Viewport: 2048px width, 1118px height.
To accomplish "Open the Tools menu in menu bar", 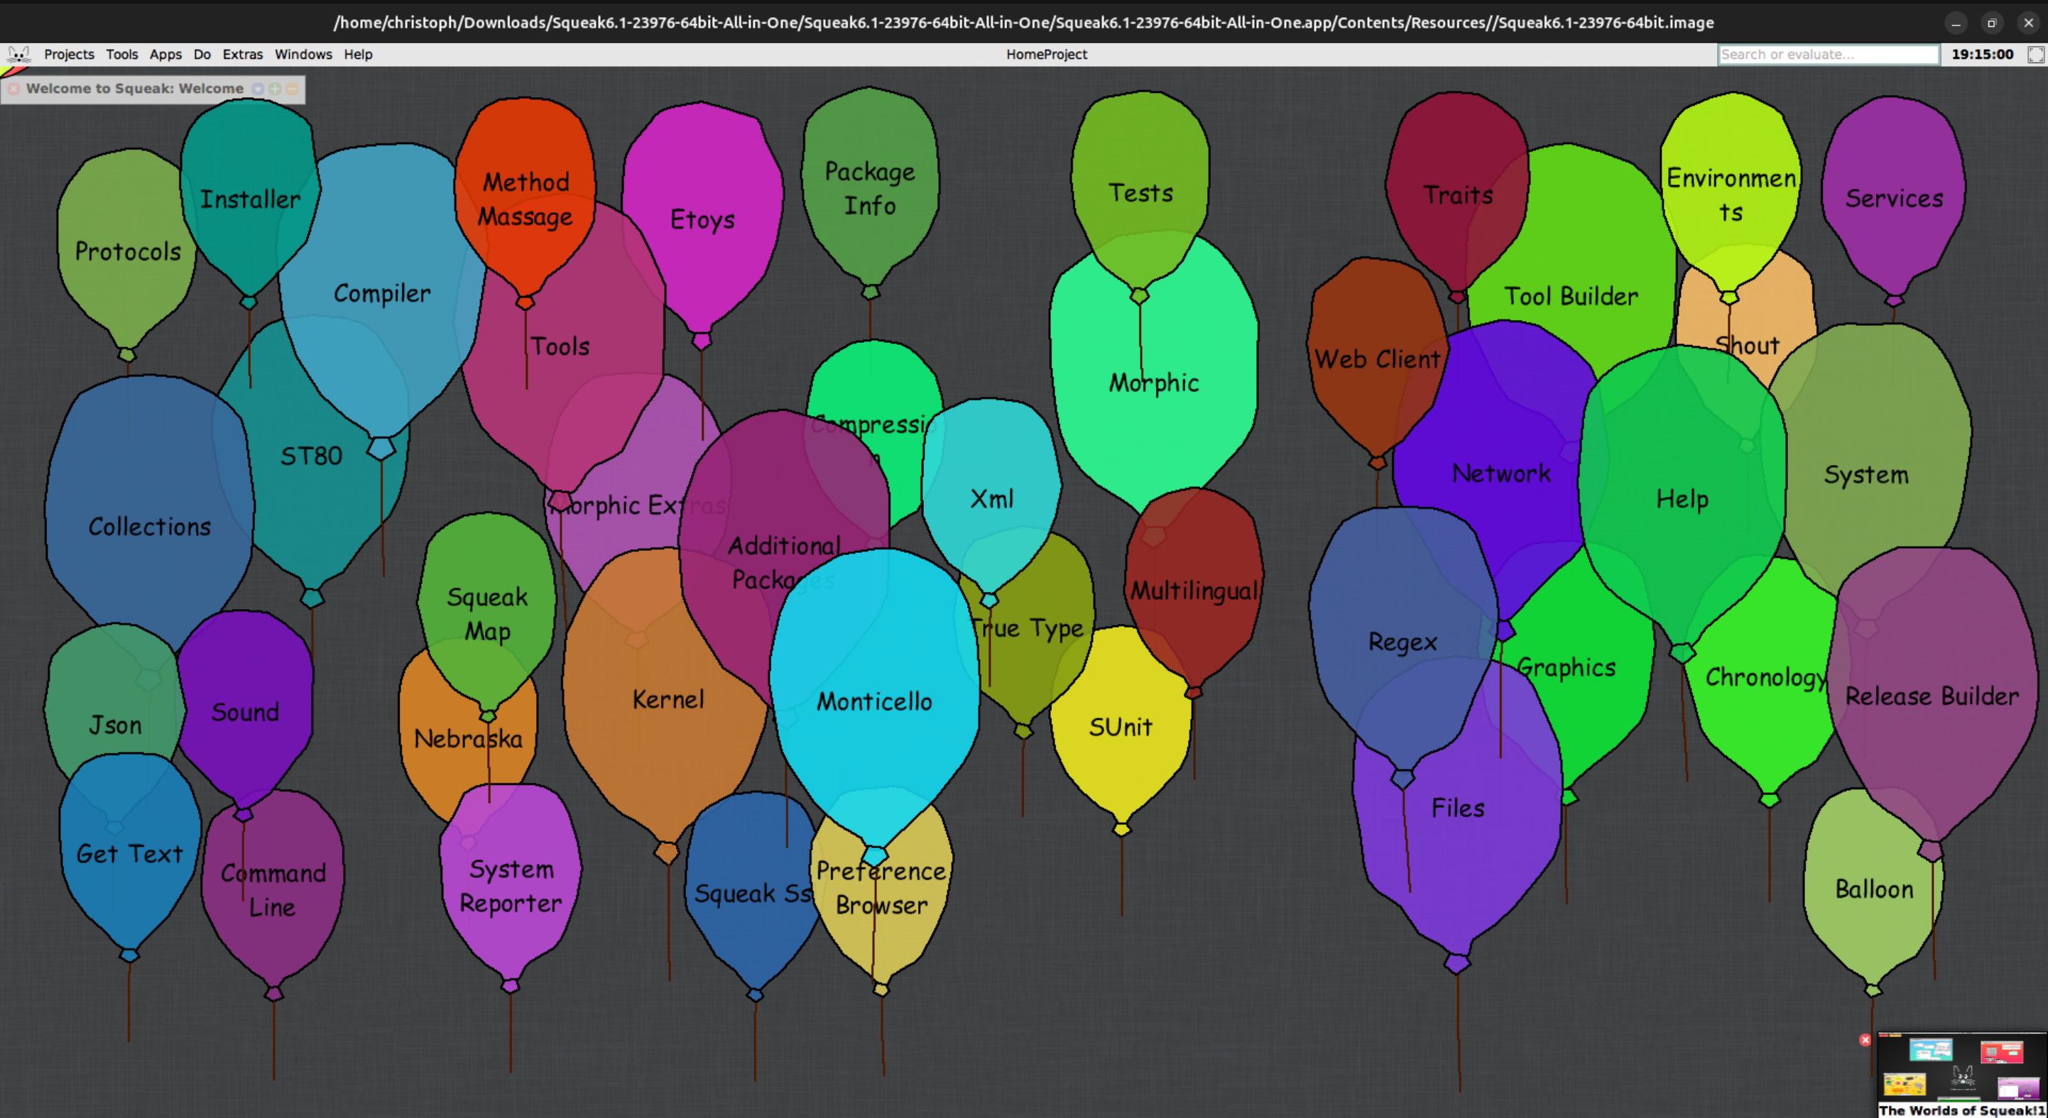I will [x=121, y=54].
